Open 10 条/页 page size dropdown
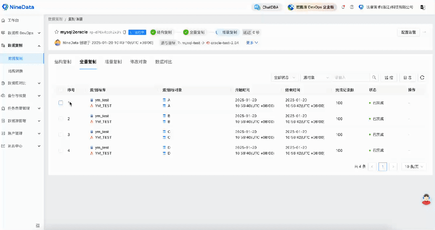This screenshot has width=435, height=230. pyautogui.click(x=414, y=167)
